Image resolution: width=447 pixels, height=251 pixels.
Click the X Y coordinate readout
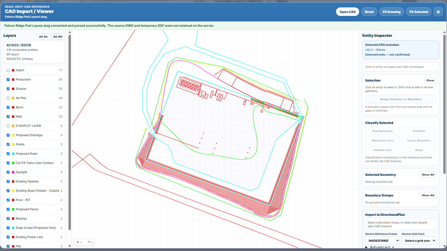[85, 242]
